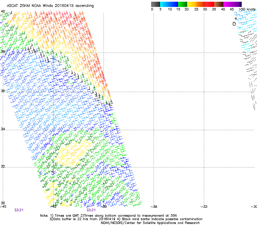Click the latitude label '34'

coord(3,129)
